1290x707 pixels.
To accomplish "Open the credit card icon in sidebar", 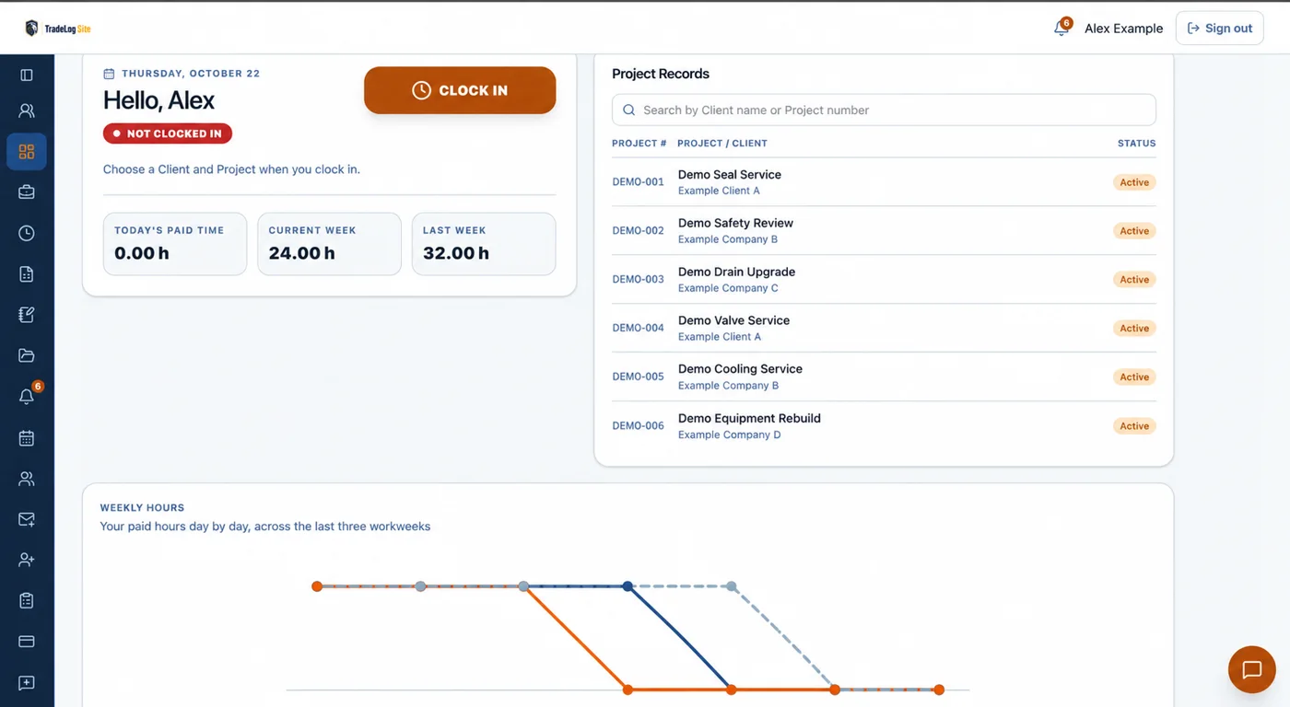I will click(27, 642).
